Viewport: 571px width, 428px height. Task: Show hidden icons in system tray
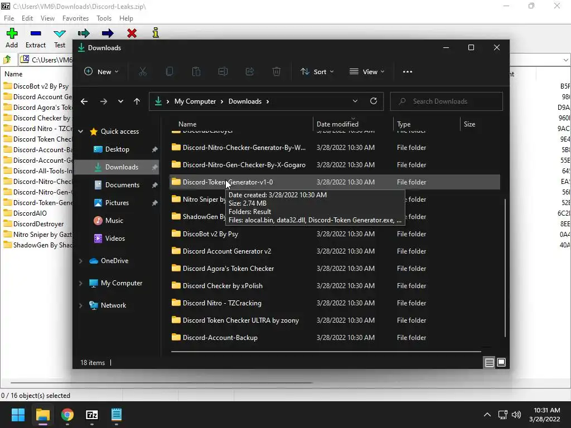coord(487,415)
